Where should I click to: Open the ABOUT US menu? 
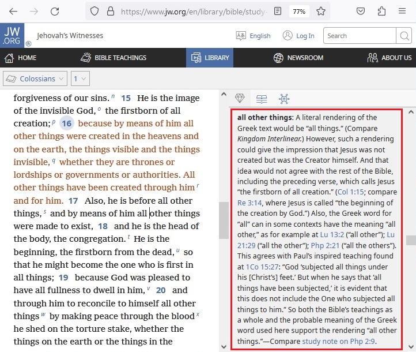point(389,58)
